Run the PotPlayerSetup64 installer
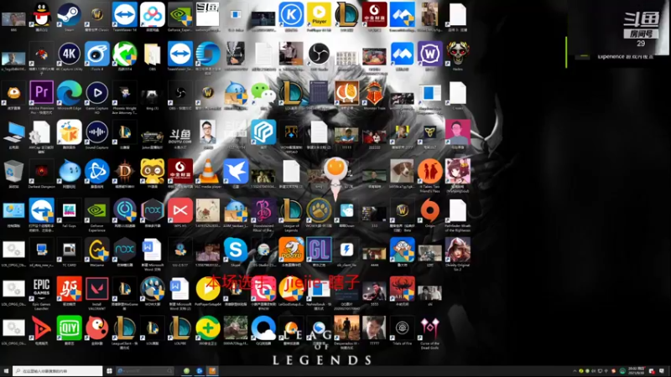 pyautogui.click(x=208, y=289)
